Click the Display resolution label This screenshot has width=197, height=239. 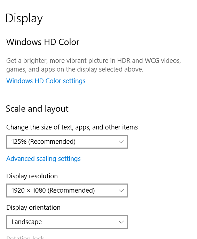32,176
